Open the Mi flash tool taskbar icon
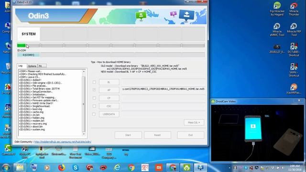This screenshot has height=172, width=306. [x=159, y=168]
